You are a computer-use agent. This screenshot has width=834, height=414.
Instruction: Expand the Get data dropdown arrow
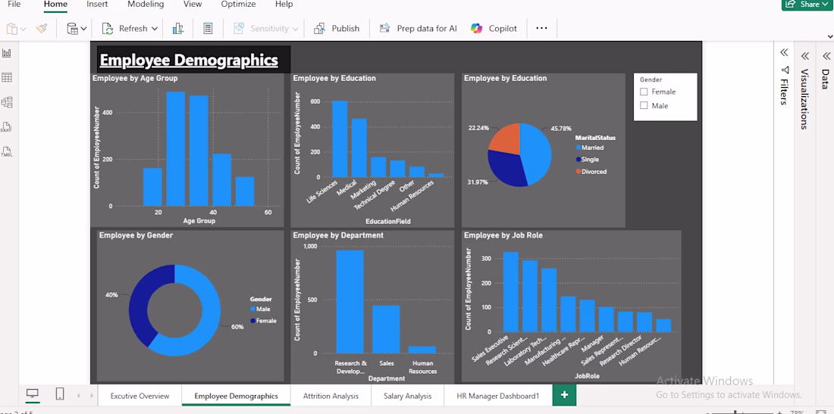point(83,30)
